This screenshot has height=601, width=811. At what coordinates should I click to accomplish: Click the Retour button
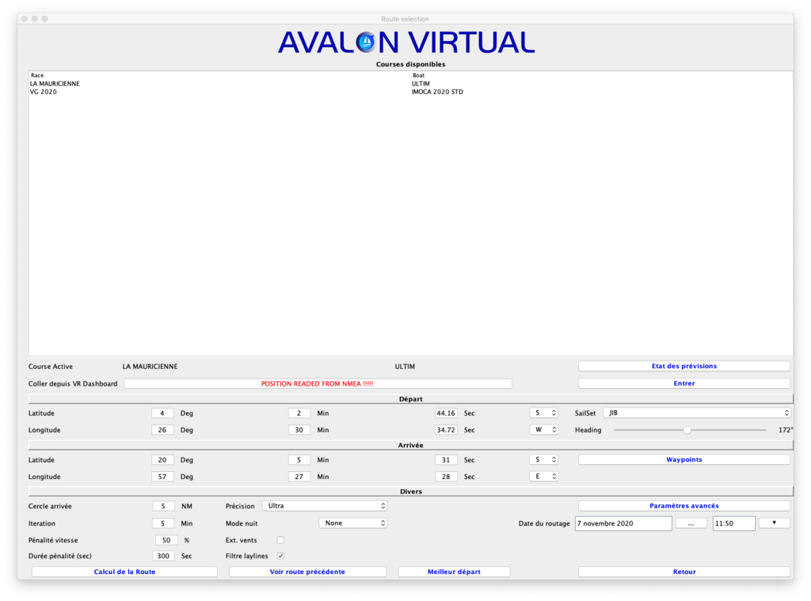pos(683,572)
